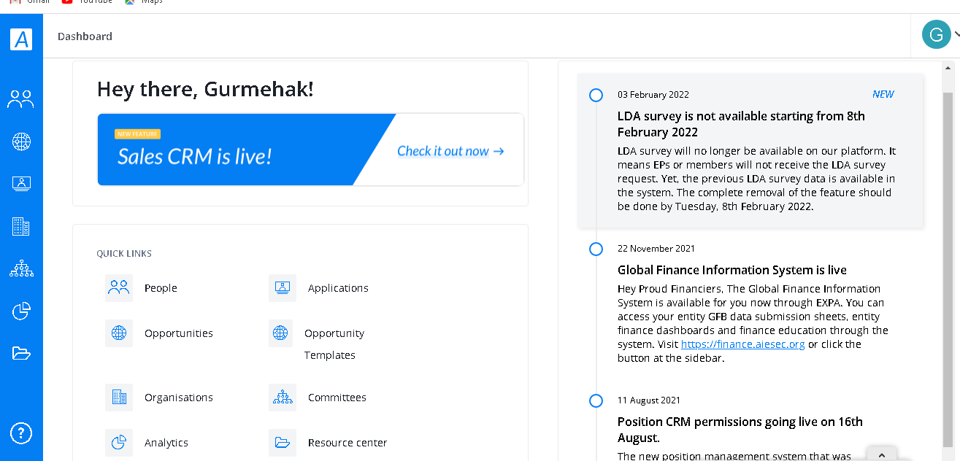Viewport: 960px width, 461px height.
Task: Open YouTube bookmark in the bookmarks bar
Action: (88, 2)
